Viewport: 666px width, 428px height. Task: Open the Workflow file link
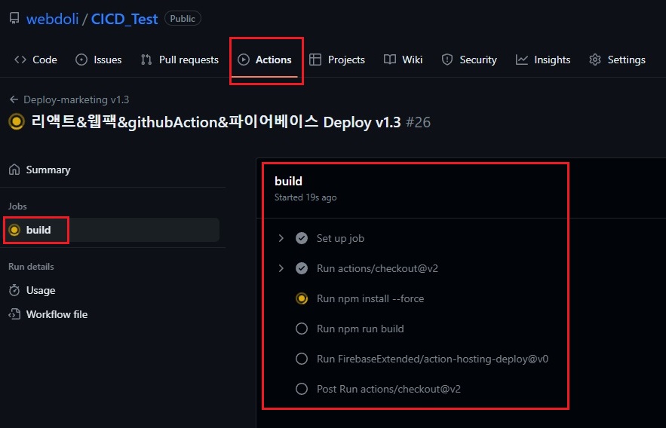pyautogui.click(x=57, y=314)
